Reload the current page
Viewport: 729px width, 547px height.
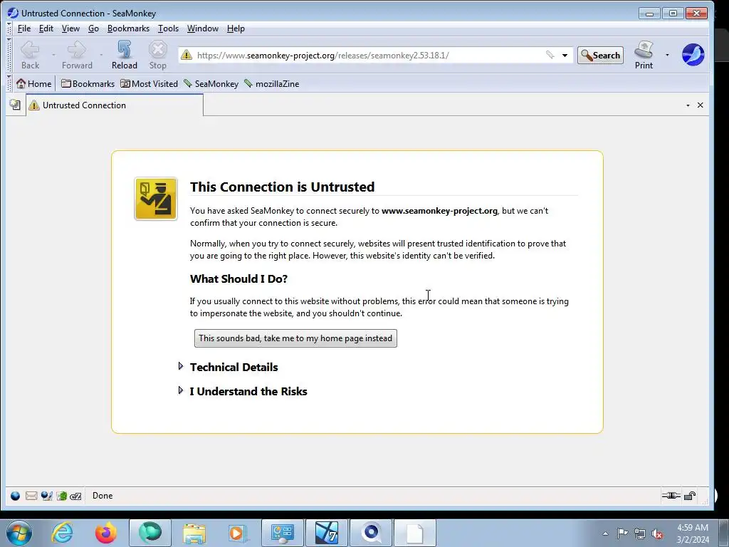click(x=124, y=55)
